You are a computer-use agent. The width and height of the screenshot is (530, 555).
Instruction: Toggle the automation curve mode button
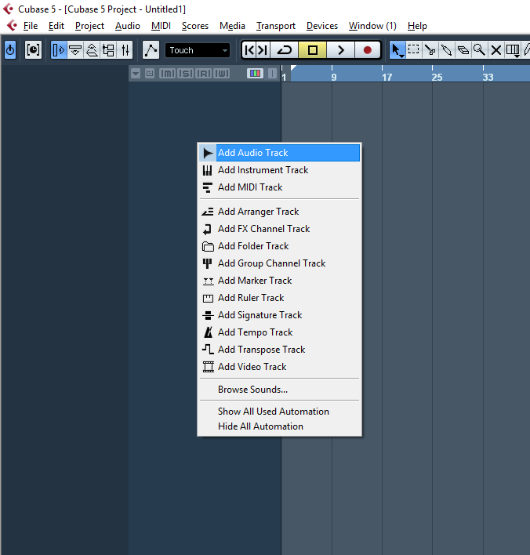151,50
